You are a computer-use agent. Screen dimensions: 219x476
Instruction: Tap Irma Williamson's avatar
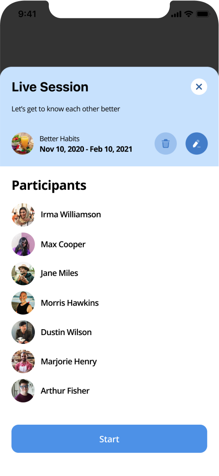pos(23,215)
